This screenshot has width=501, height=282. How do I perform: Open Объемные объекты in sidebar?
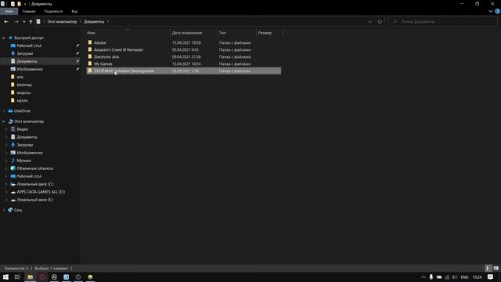click(x=34, y=168)
